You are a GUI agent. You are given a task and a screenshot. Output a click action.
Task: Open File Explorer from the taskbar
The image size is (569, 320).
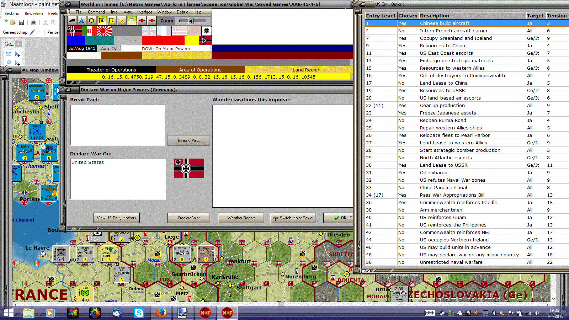coord(29,313)
